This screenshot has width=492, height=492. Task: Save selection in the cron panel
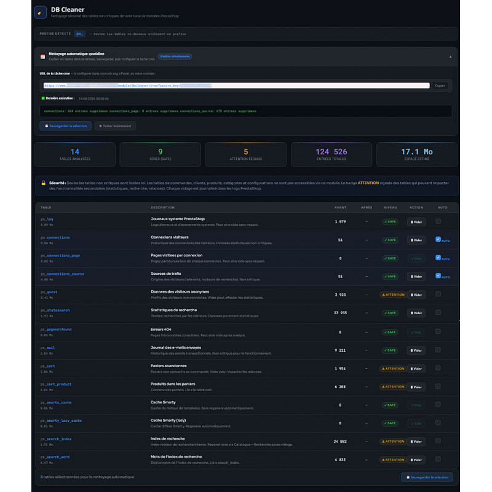click(66, 126)
